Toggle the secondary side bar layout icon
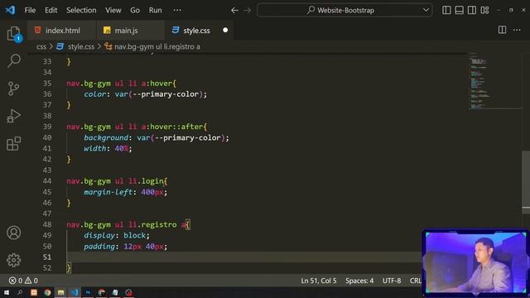 tap(472, 10)
